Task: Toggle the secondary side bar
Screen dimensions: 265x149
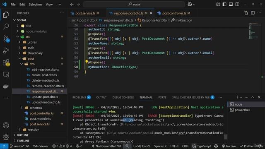Action: [237, 5]
